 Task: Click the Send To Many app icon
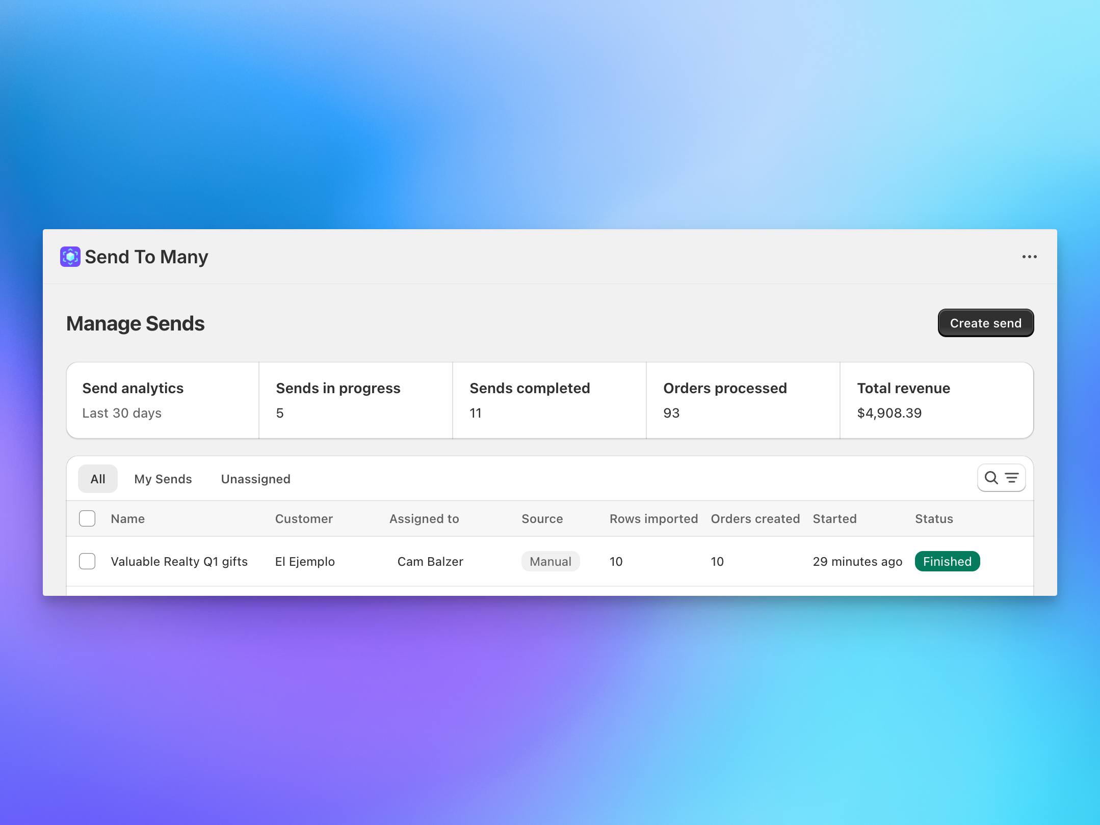coord(70,257)
